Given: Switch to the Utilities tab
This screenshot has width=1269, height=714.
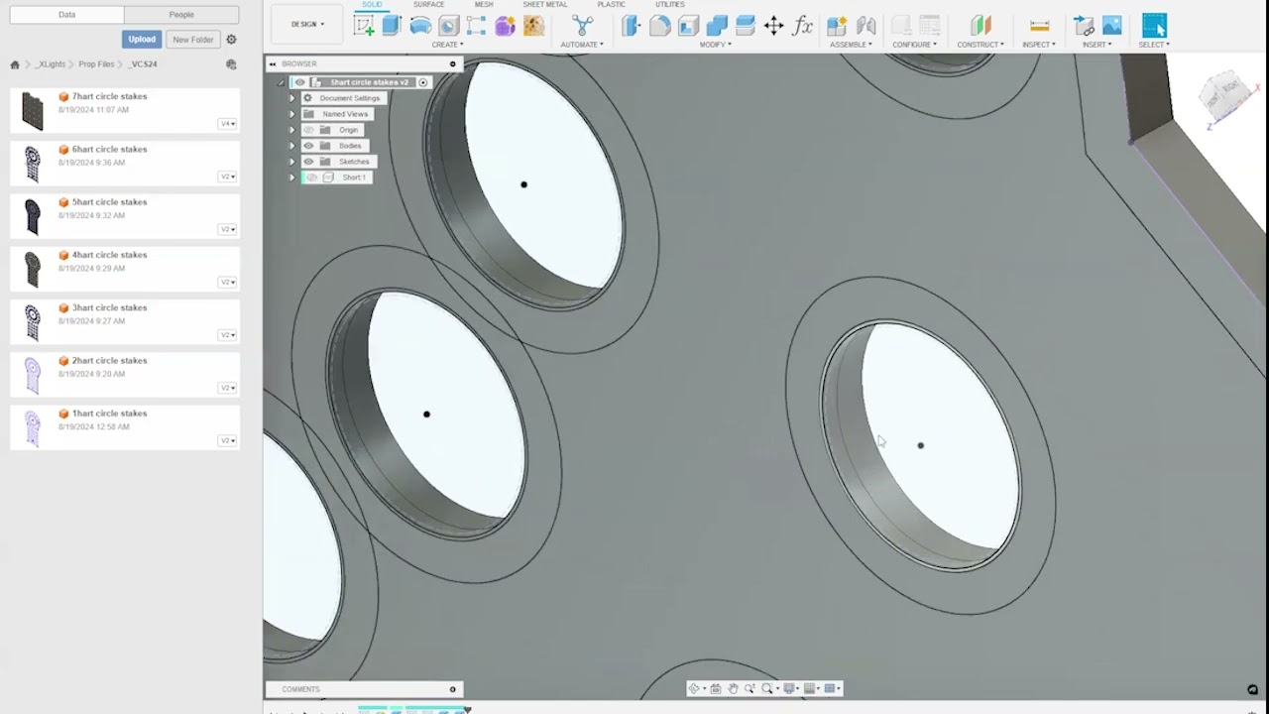Looking at the screenshot, I should 669,5.
